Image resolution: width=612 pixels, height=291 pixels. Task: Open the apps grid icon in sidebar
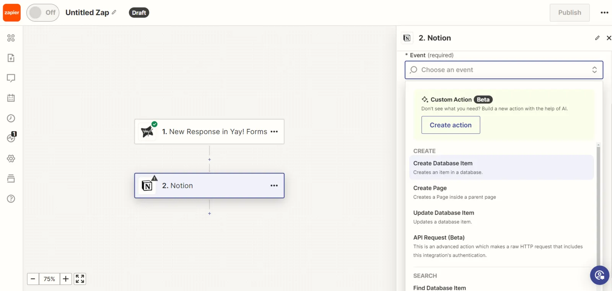11,38
